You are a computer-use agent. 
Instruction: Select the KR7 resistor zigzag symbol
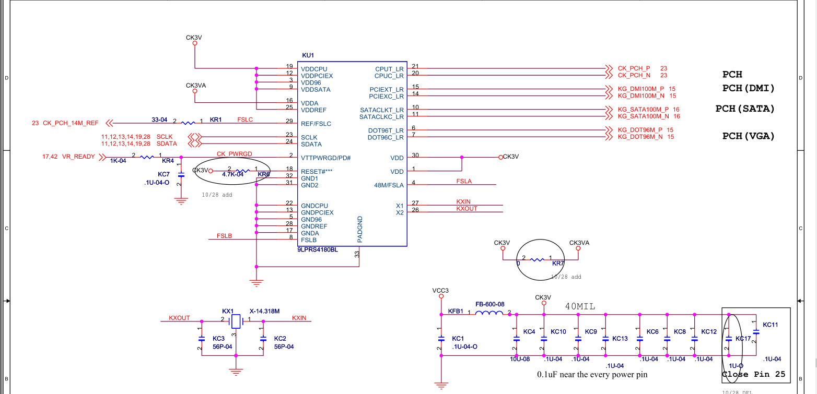[x=537, y=259]
